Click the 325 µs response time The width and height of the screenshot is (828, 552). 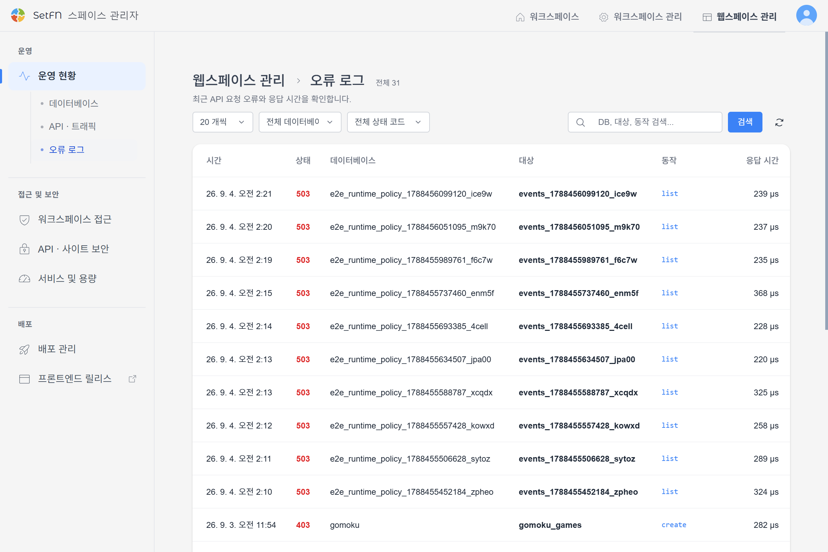[x=766, y=393]
